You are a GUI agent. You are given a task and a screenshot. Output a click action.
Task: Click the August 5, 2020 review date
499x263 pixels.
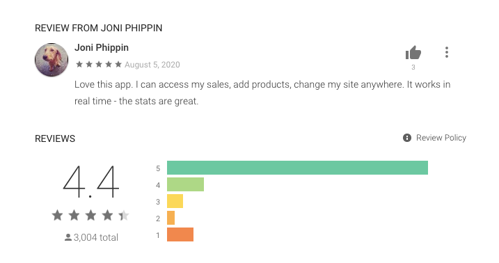pyautogui.click(x=152, y=65)
